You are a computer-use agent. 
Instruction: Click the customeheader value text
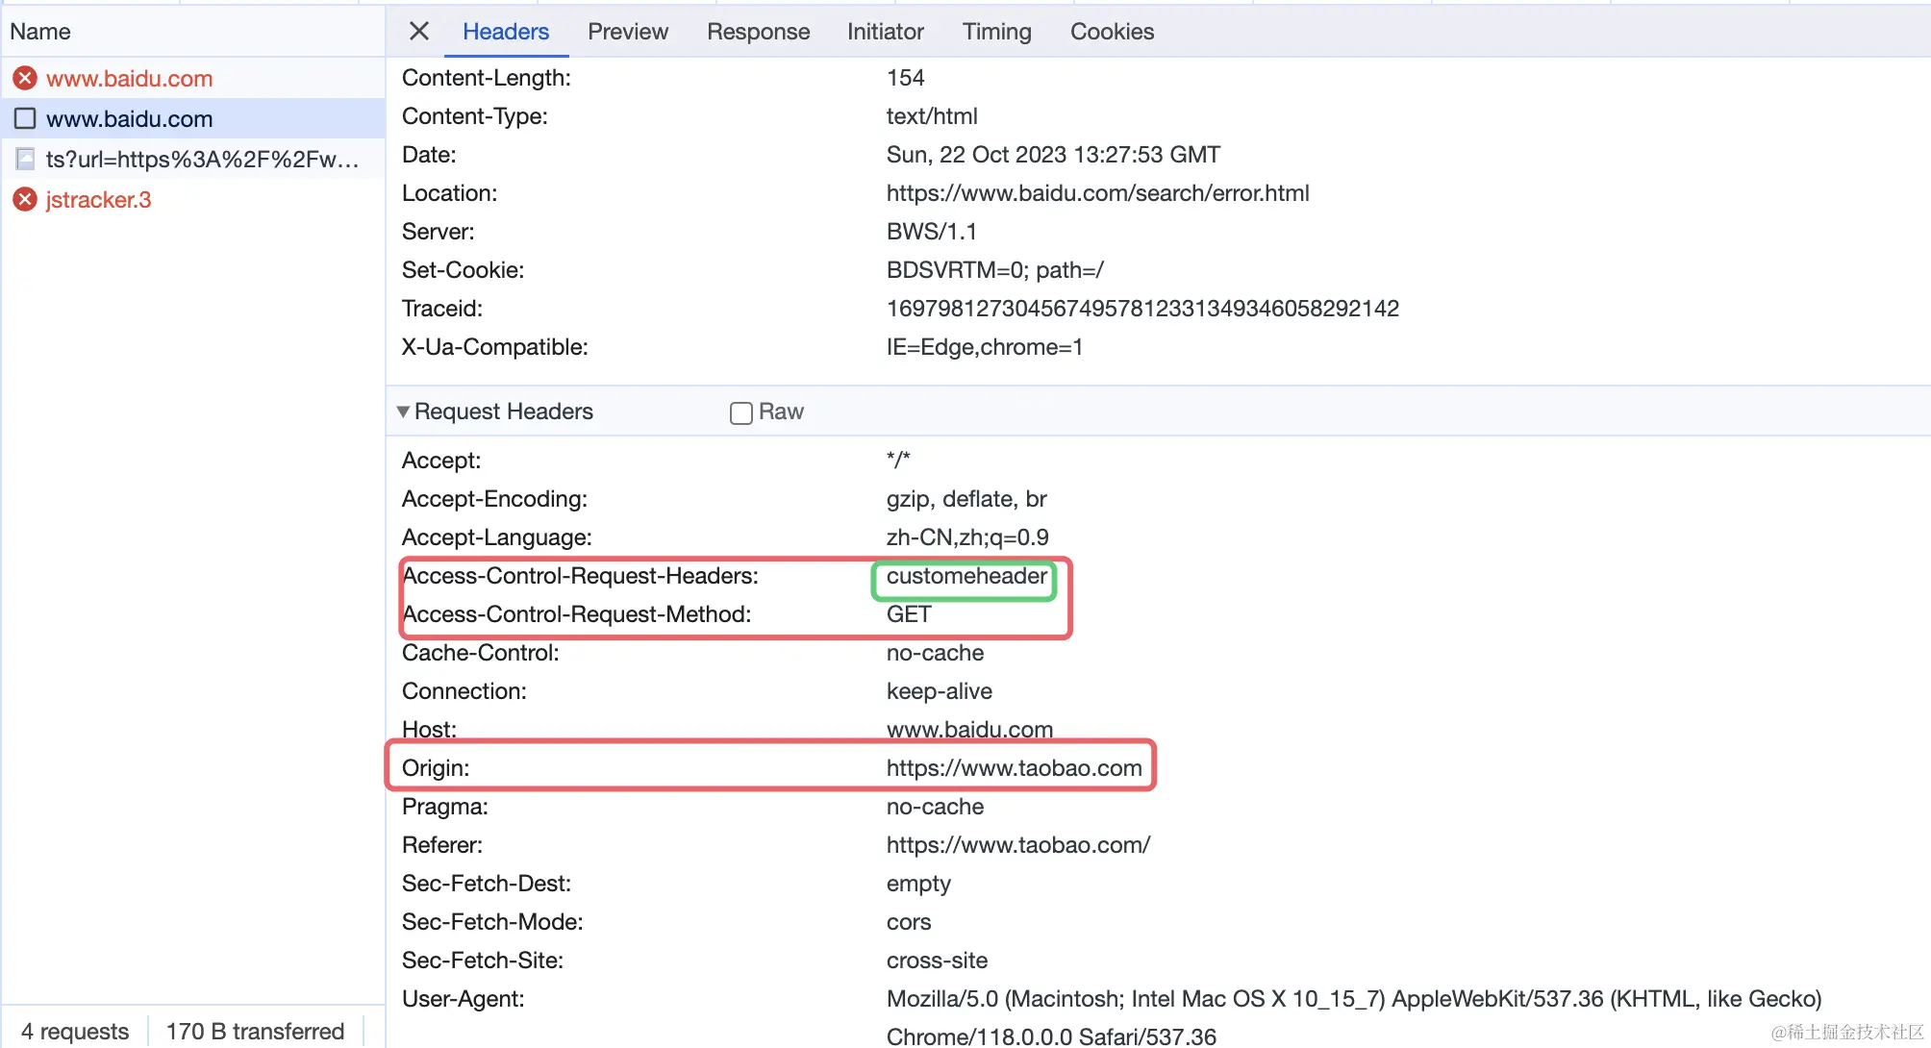pyautogui.click(x=965, y=576)
